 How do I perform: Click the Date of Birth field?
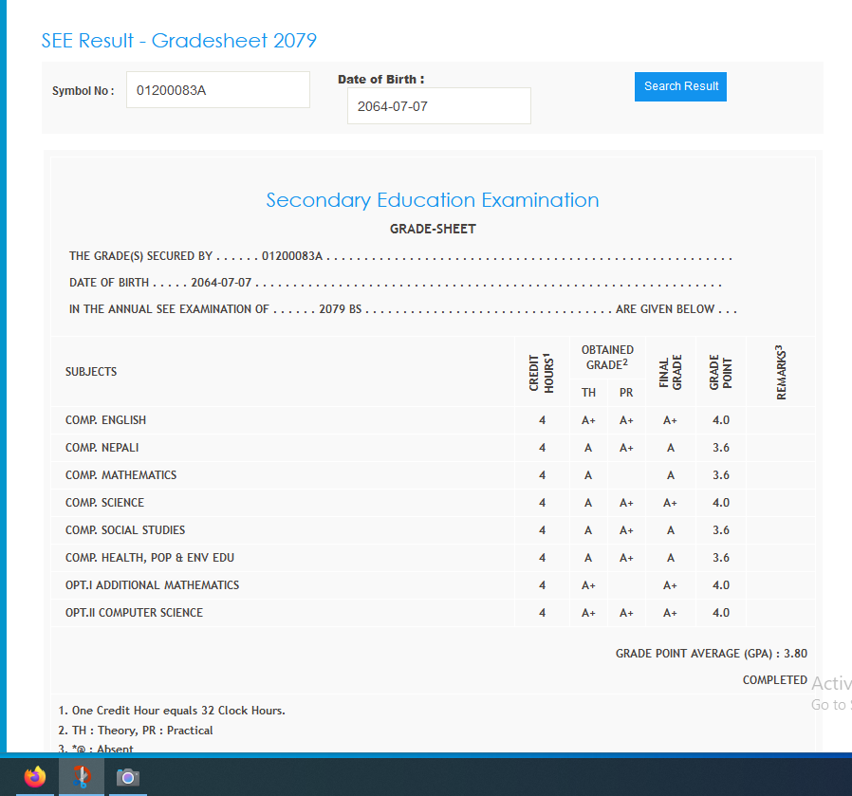pos(438,106)
